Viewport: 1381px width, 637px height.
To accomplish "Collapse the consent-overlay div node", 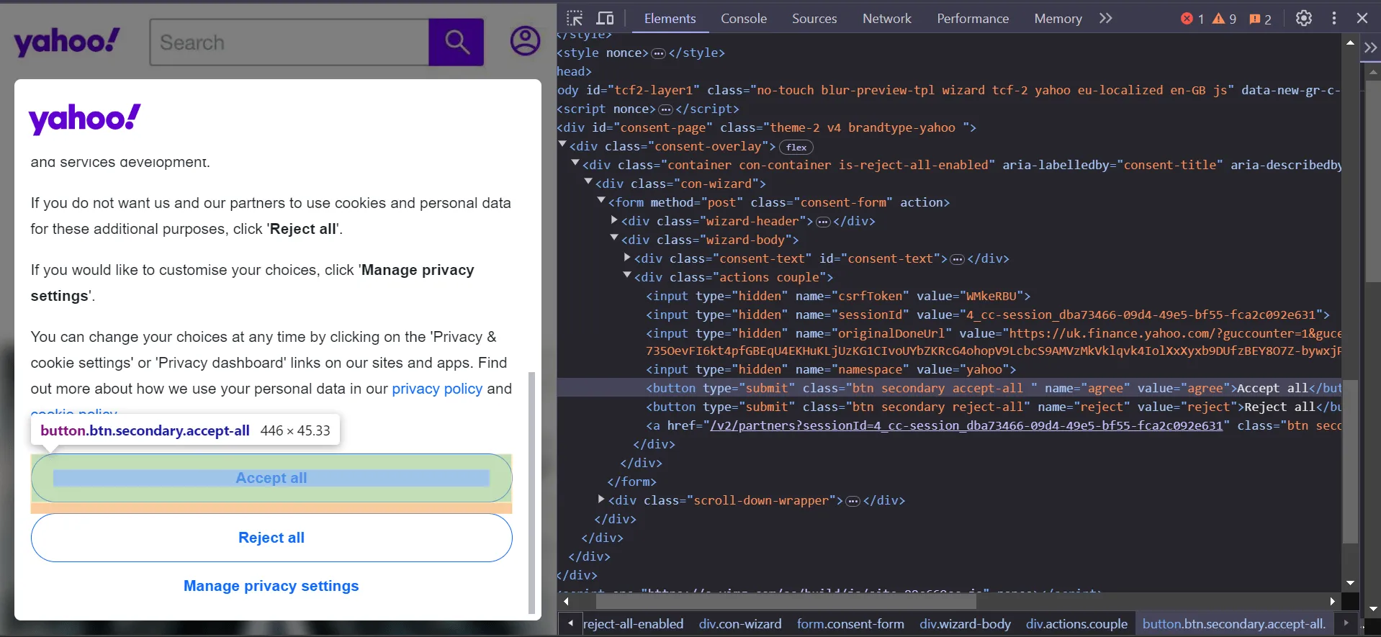I will point(562,145).
